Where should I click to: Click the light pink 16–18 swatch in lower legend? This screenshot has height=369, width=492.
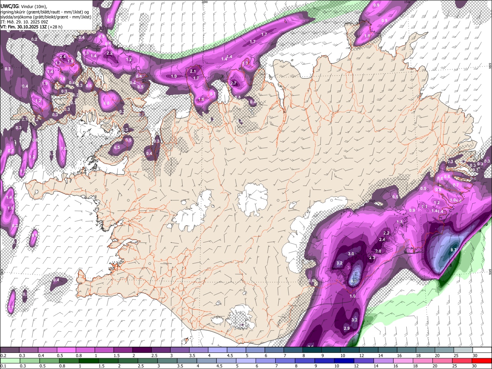[403, 361]
